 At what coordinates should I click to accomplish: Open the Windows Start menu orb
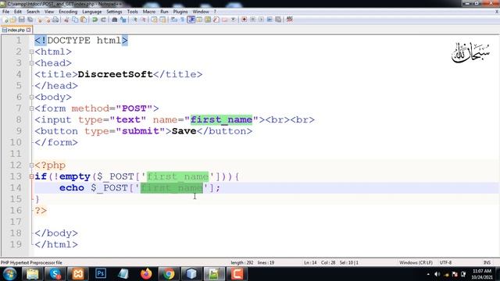pos(9,274)
